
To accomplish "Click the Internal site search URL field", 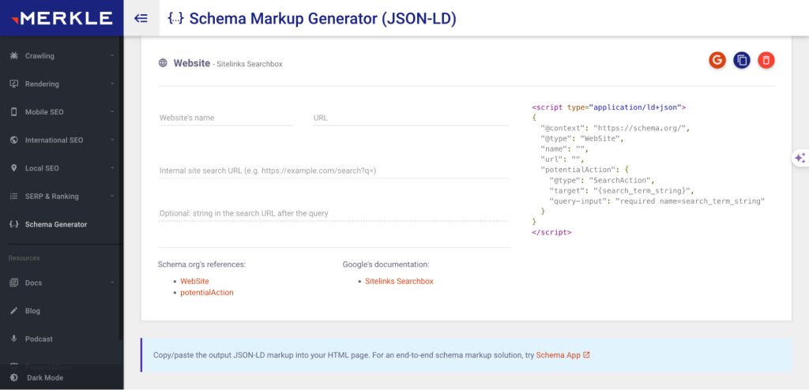I will click(333, 171).
